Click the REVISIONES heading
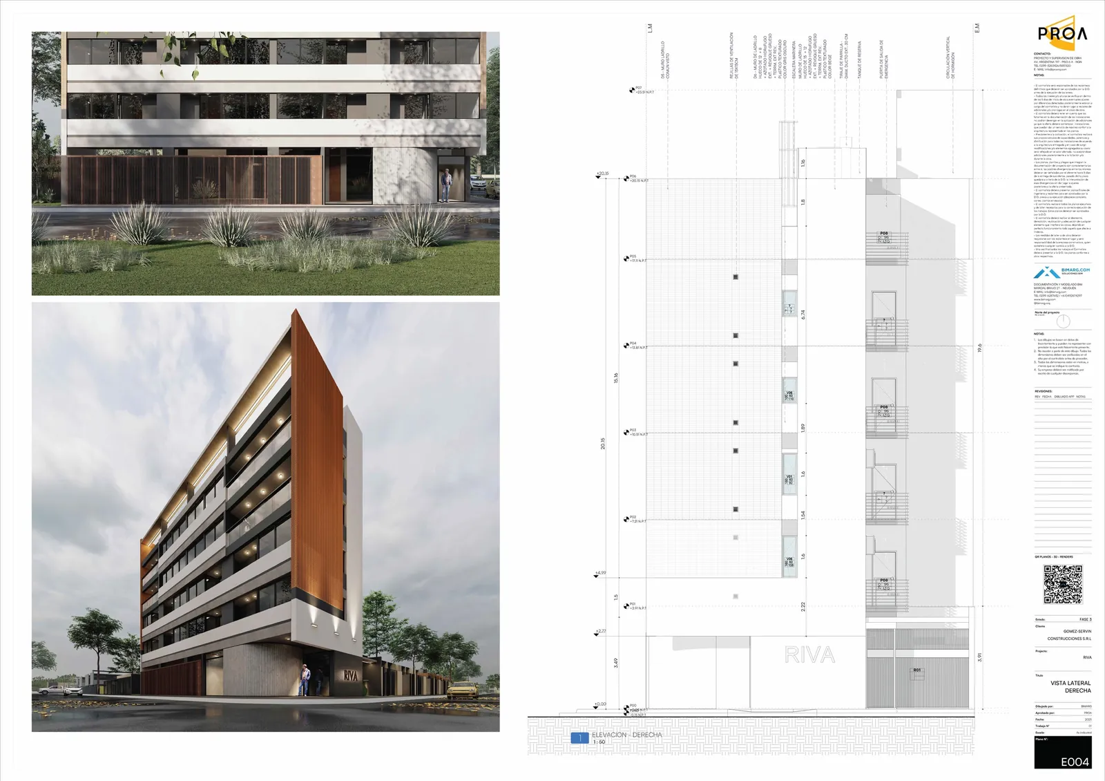Viewport: 1105px width, 781px height. (1044, 391)
